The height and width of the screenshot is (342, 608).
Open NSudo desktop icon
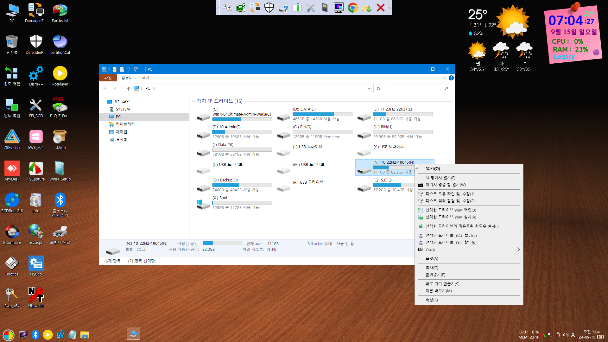[x=36, y=267]
